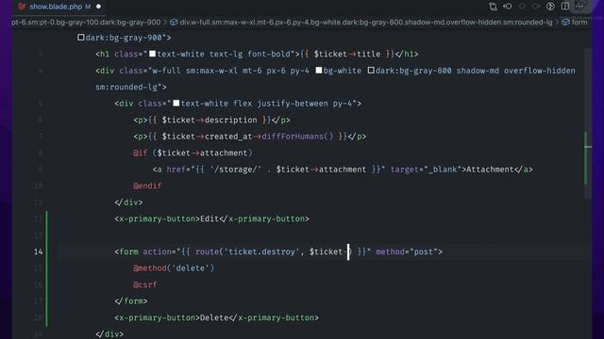Click 'diffForHumans()' method call
The image size is (604, 339).
click(x=297, y=137)
